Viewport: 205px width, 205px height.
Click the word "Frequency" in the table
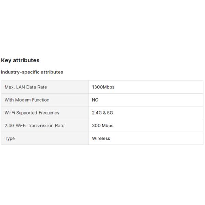[49, 113]
